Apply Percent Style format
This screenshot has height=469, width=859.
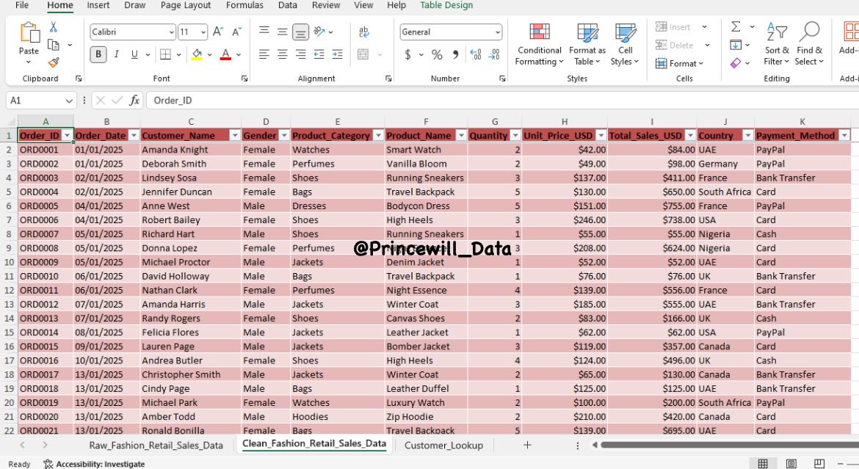coord(437,54)
